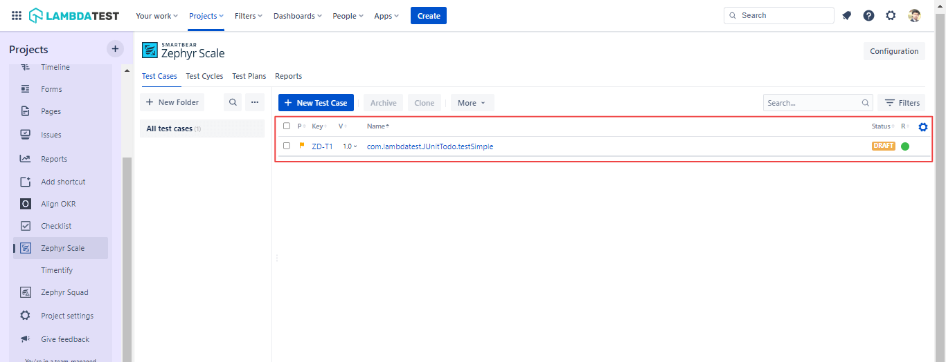Click the Configuration button
The height and width of the screenshot is (362, 946).
[x=894, y=51]
